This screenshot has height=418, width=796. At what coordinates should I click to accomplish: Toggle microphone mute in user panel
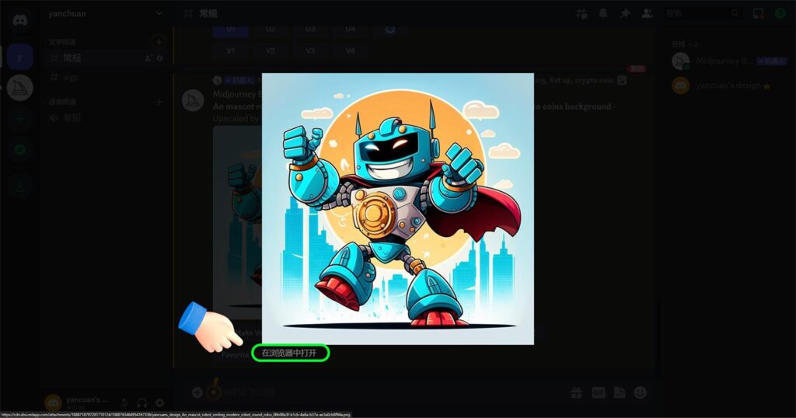124,402
